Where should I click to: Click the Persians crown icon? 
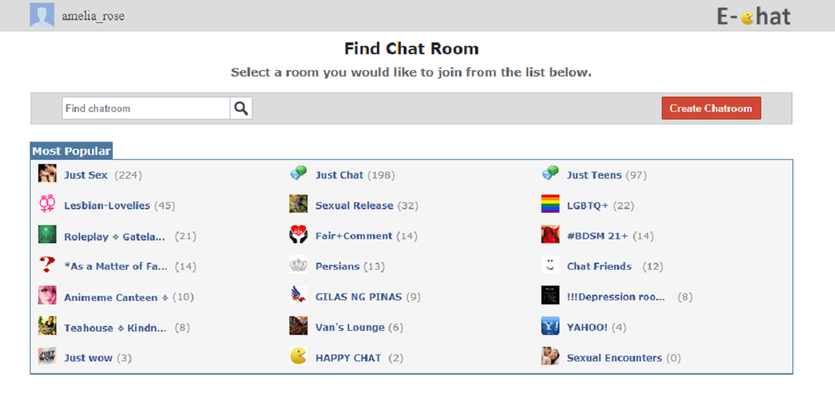click(x=299, y=265)
